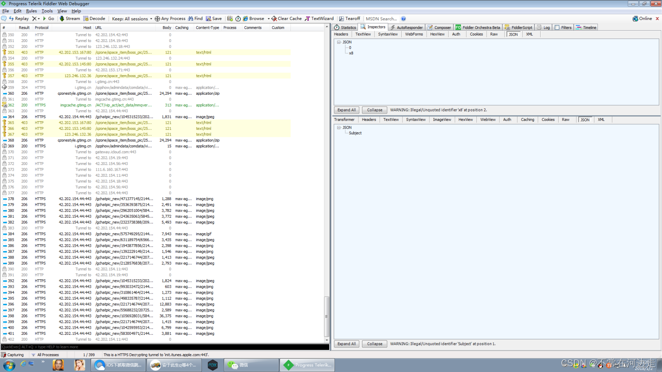Screen dimensions: 662x372
Task: Click the blue help question icon
Action: 403,19
